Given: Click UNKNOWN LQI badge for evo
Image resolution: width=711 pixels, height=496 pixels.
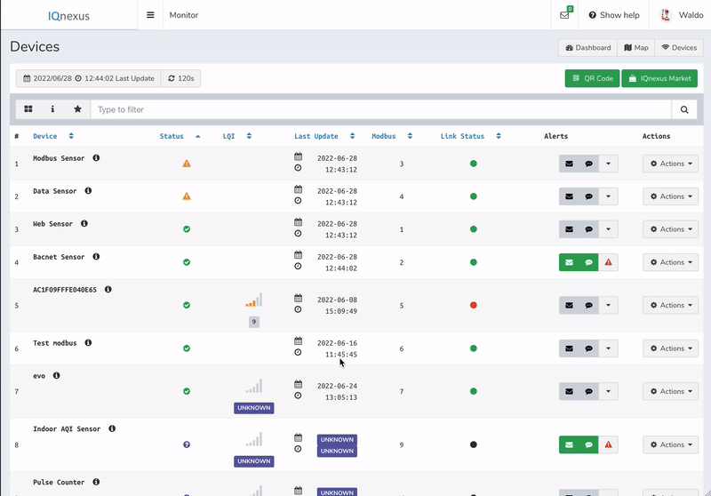Looking at the screenshot, I should click(x=254, y=408).
